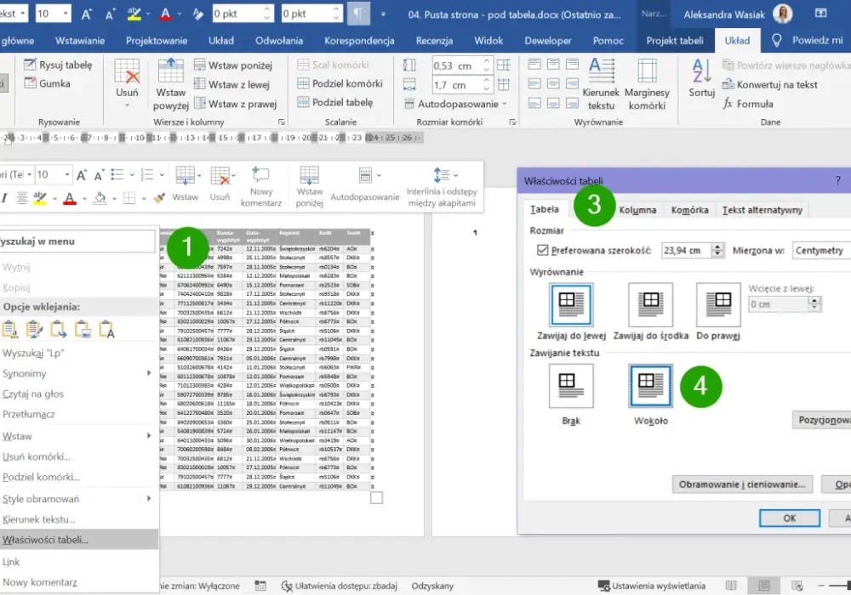Insert Formuła from Dane group

click(x=747, y=104)
